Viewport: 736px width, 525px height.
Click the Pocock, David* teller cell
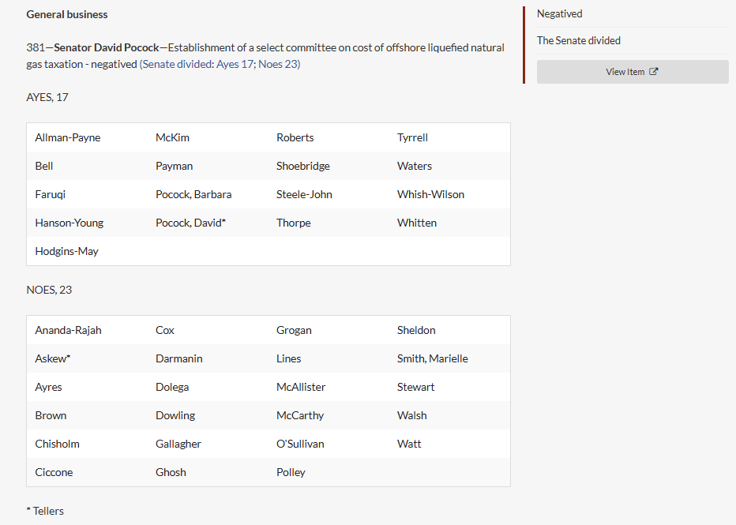click(190, 223)
